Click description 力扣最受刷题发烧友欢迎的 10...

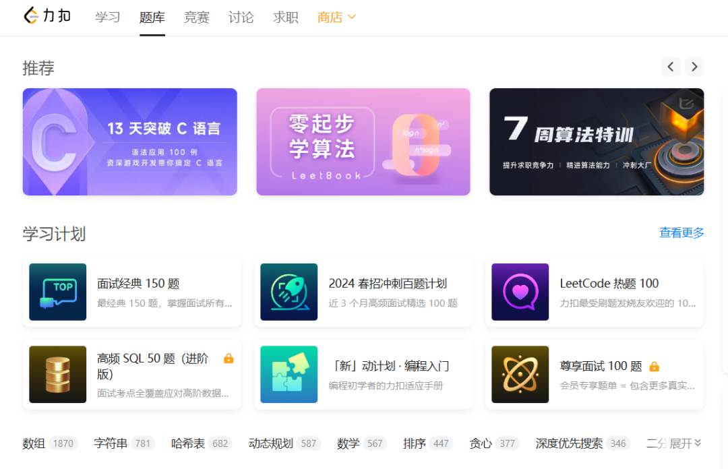628,303
